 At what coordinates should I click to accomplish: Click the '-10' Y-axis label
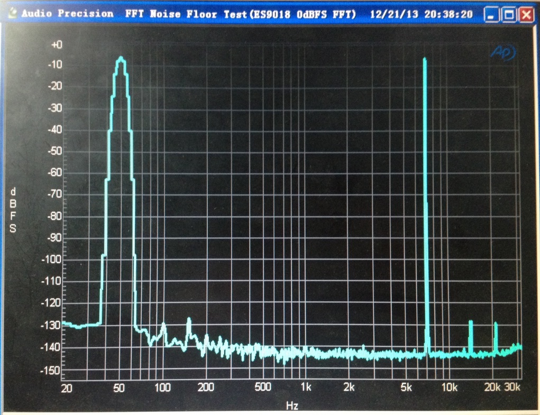pyautogui.click(x=55, y=64)
